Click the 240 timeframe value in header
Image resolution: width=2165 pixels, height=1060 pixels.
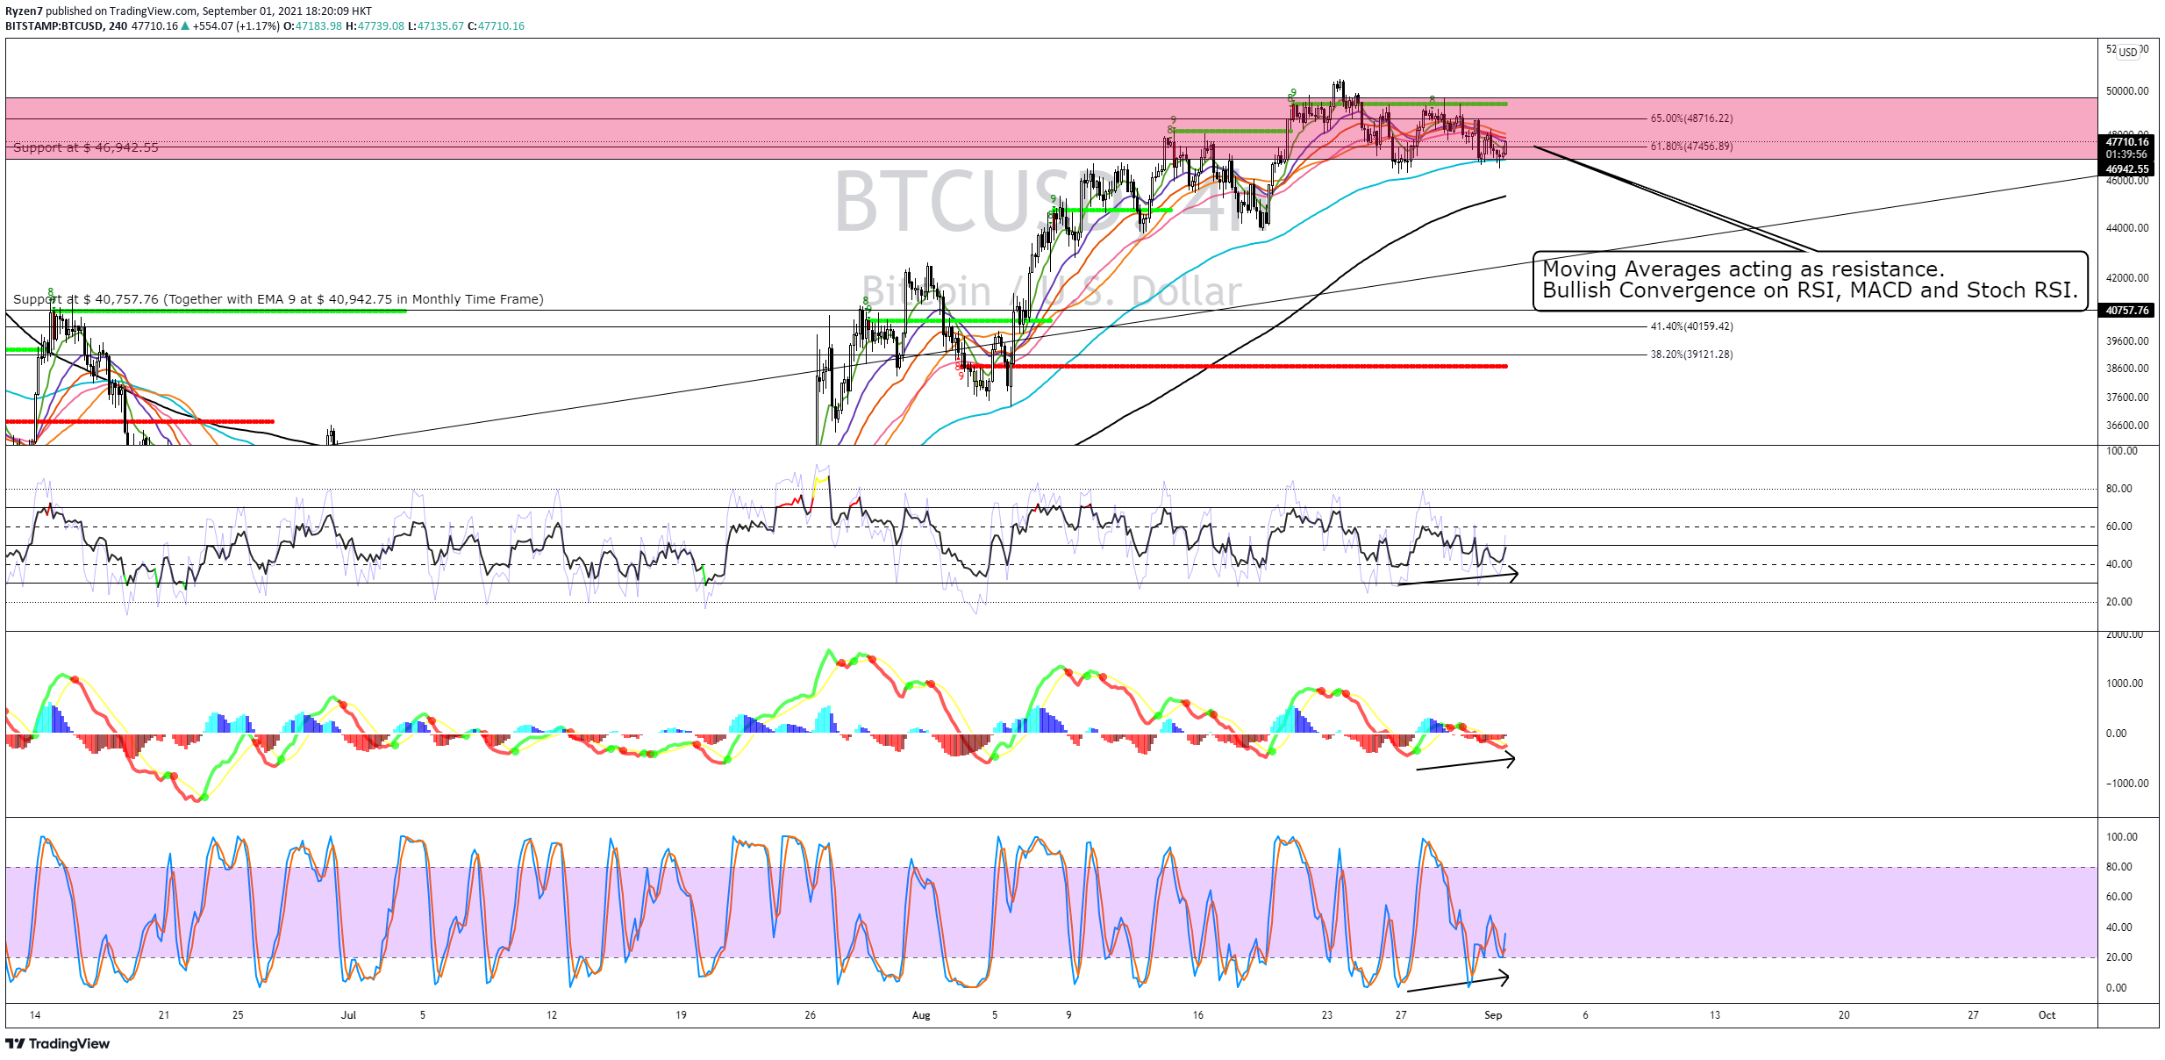click(x=118, y=26)
